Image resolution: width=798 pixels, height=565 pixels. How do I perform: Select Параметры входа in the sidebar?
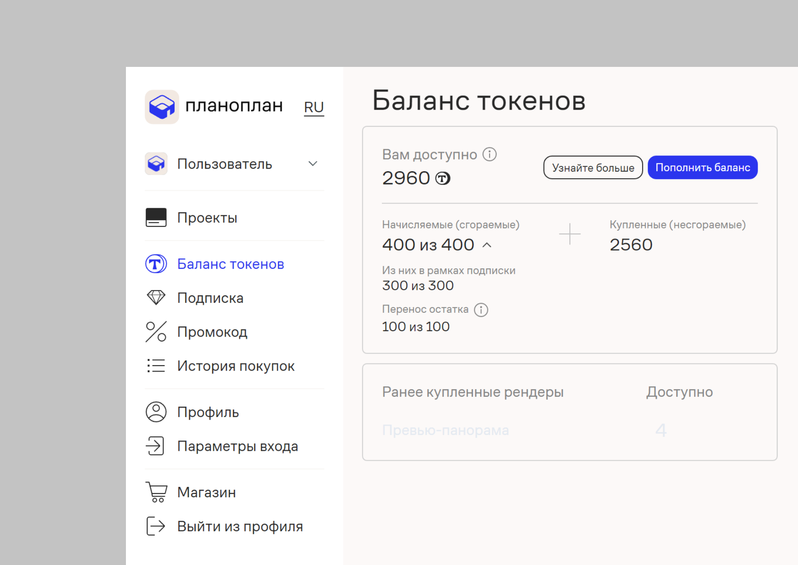237,446
